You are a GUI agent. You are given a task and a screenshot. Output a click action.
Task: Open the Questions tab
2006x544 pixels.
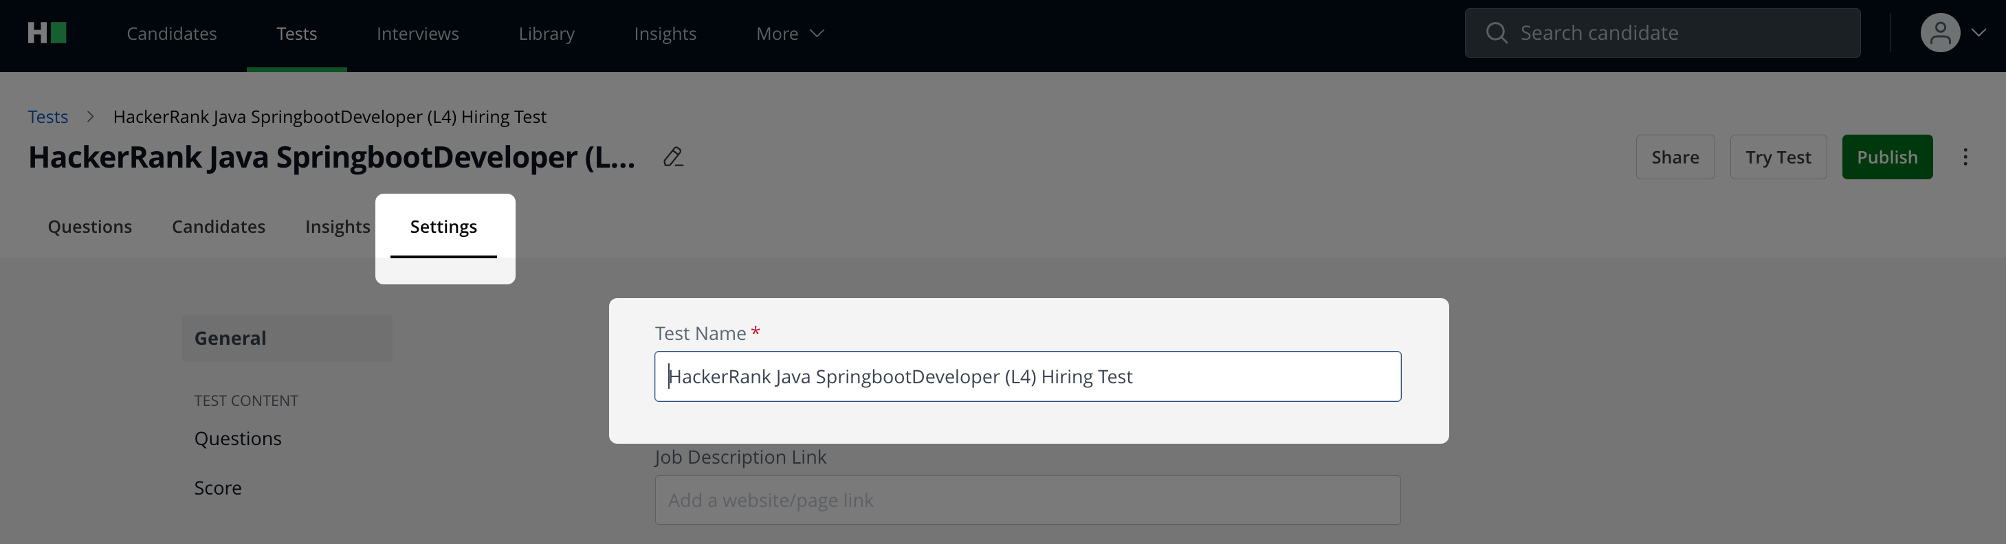[89, 227]
